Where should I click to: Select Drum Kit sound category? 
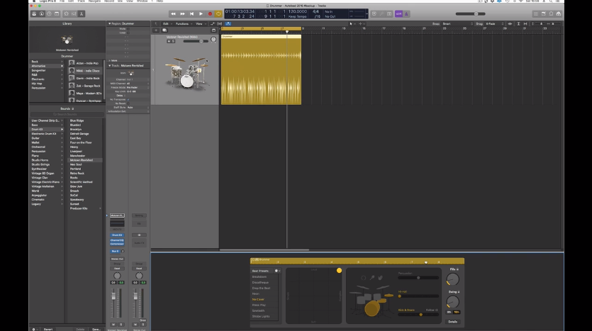coord(48,130)
